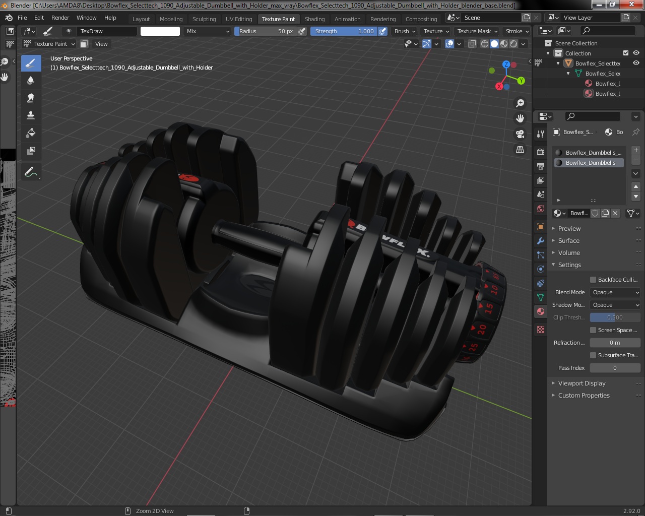Viewport: 645px width, 516px height.
Task: Open the Physics properties tab
Action: (x=541, y=269)
